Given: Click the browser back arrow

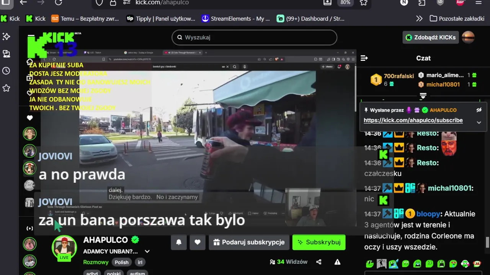Looking at the screenshot, I should point(23,2).
